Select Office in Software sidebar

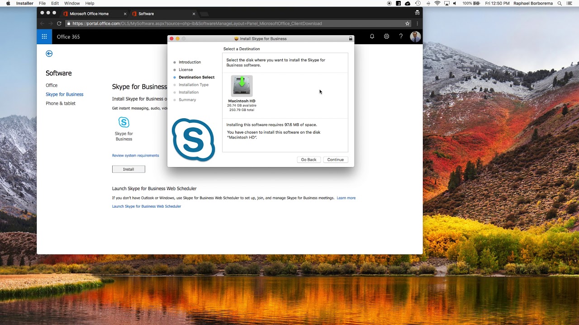(x=52, y=85)
